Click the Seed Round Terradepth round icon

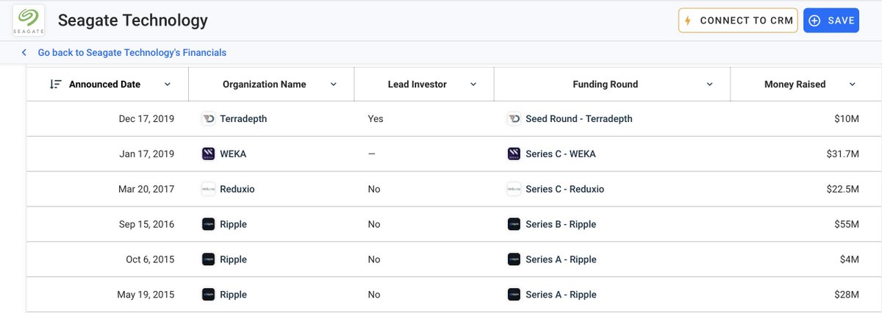tap(514, 119)
